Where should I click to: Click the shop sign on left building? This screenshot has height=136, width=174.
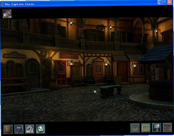(x=14, y=55)
